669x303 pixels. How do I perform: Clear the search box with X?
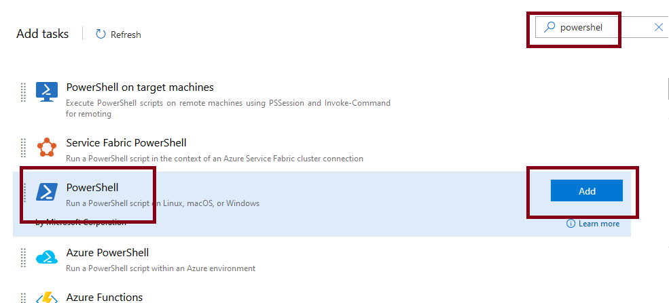pyautogui.click(x=658, y=27)
